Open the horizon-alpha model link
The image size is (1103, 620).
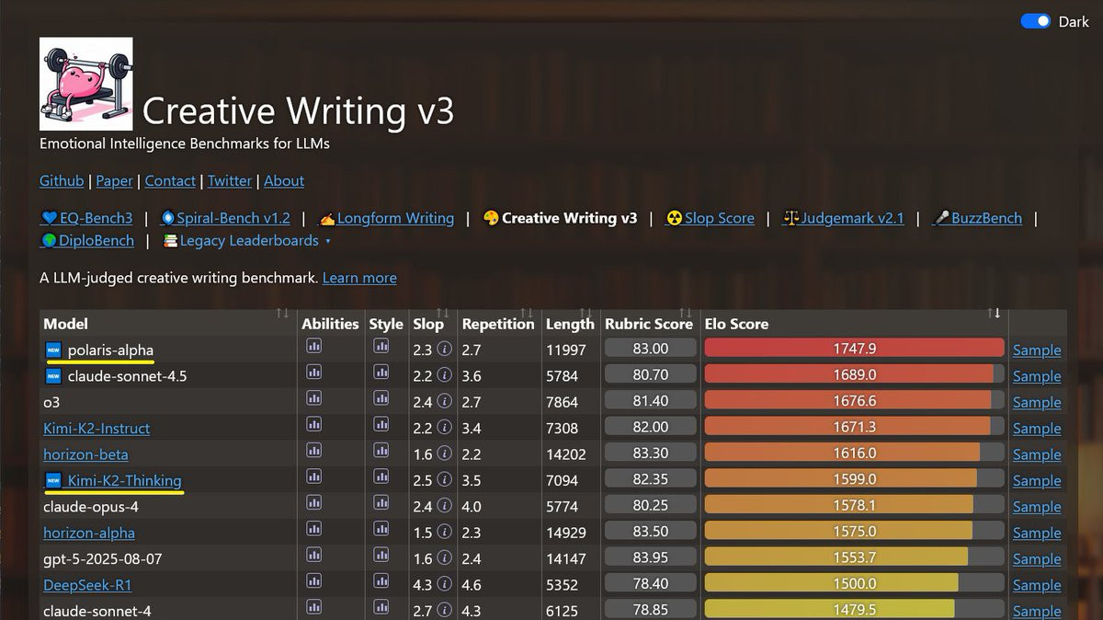click(x=89, y=533)
